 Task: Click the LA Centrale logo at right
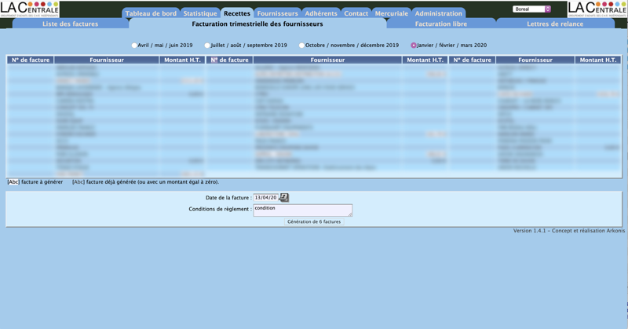pyautogui.click(x=597, y=9)
